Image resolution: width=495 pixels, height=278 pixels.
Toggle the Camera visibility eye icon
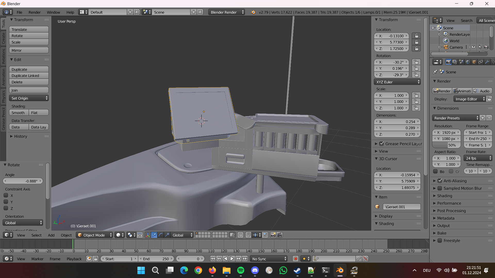click(x=473, y=47)
